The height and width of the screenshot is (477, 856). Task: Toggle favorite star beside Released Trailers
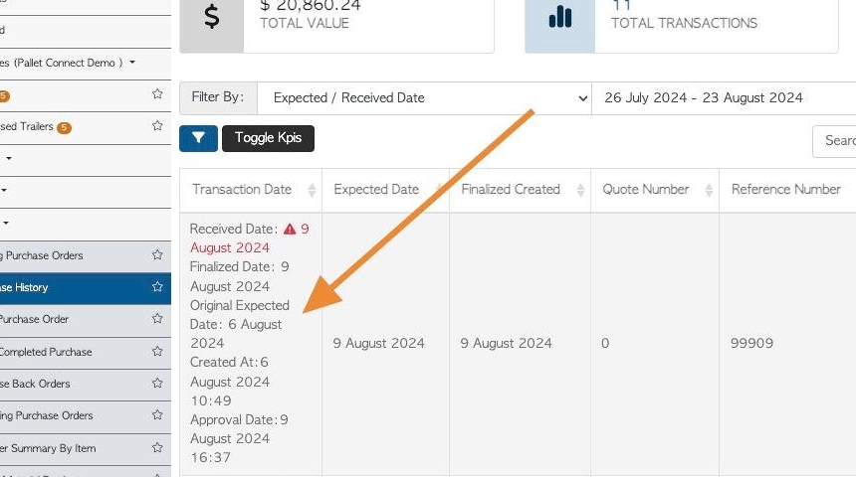click(158, 126)
